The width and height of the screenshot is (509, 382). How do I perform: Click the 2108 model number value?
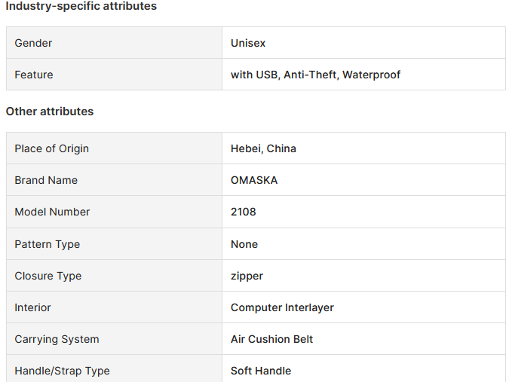(x=243, y=212)
